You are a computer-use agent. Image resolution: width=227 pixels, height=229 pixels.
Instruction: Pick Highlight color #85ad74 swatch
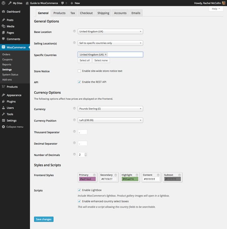pos(130,179)
